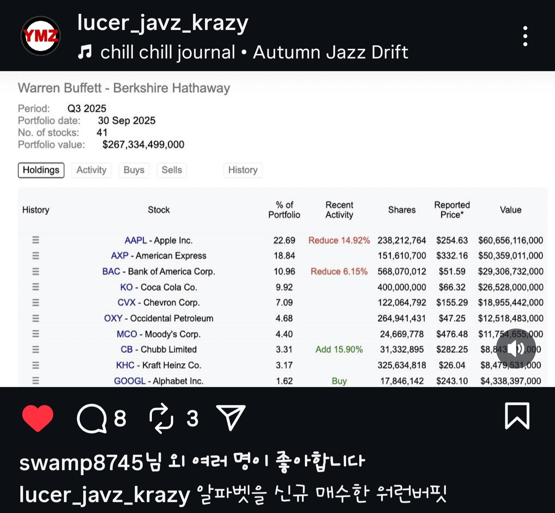
Task: Open the GOOGL row history icon
Action: click(35, 381)
